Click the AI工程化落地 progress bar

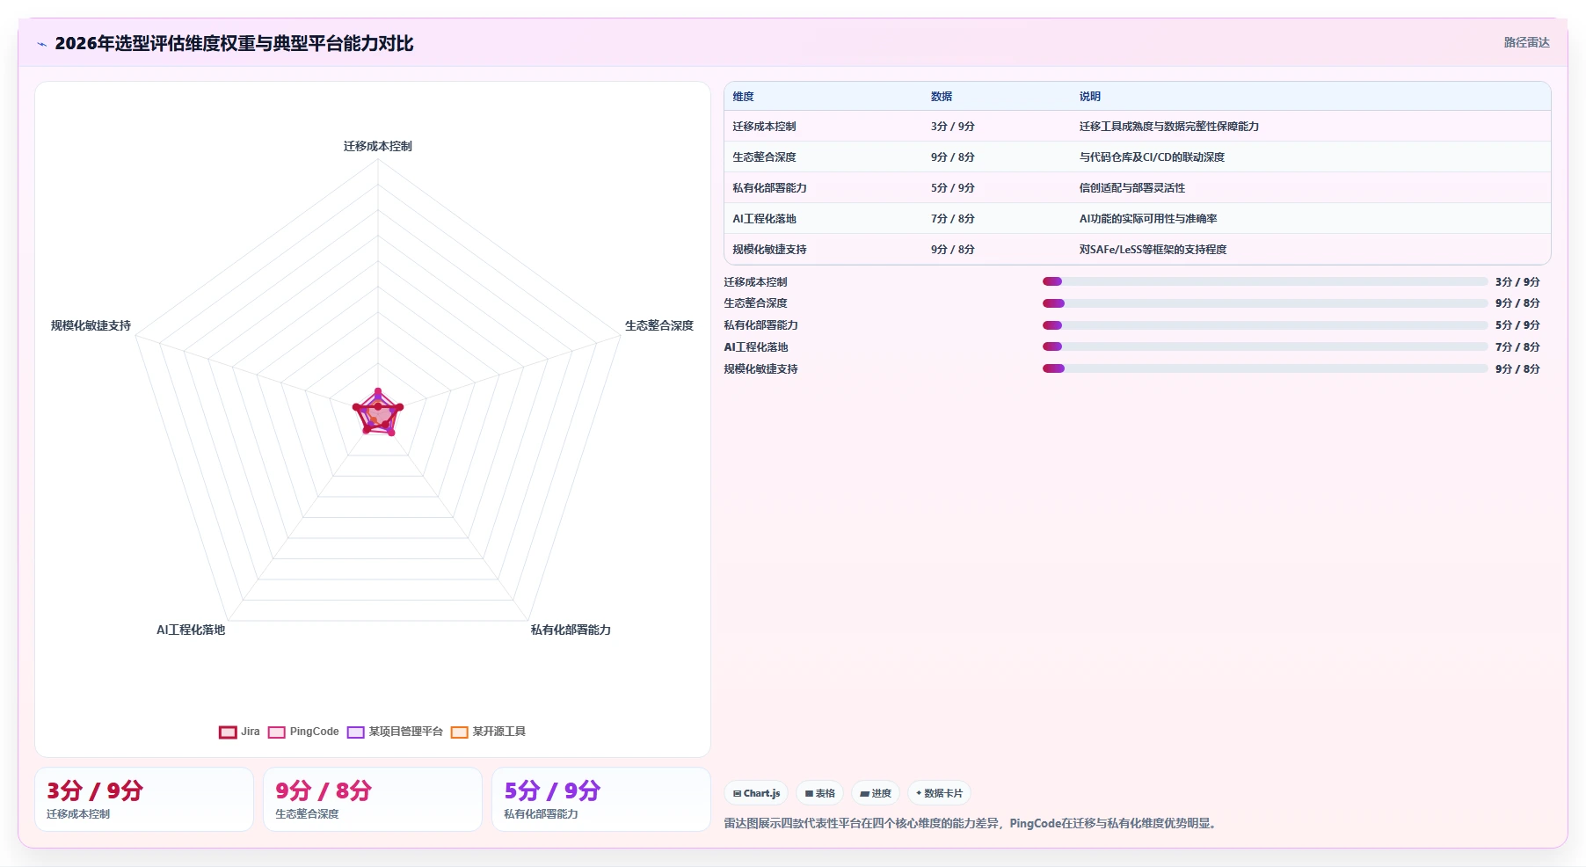[1265, 346]
